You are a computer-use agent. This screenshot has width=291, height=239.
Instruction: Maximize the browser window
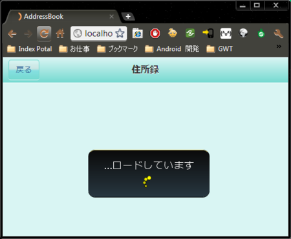click(257, 5)
